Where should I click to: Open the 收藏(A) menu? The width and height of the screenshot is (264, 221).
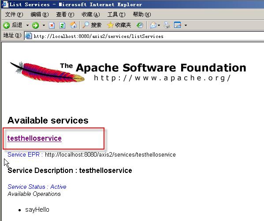[x=91, y=15]
